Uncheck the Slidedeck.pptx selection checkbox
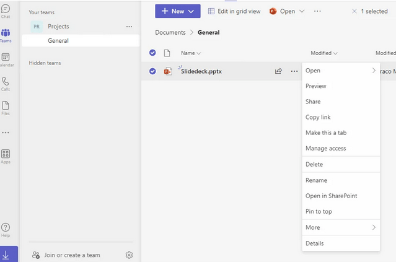 click(152, 71)
